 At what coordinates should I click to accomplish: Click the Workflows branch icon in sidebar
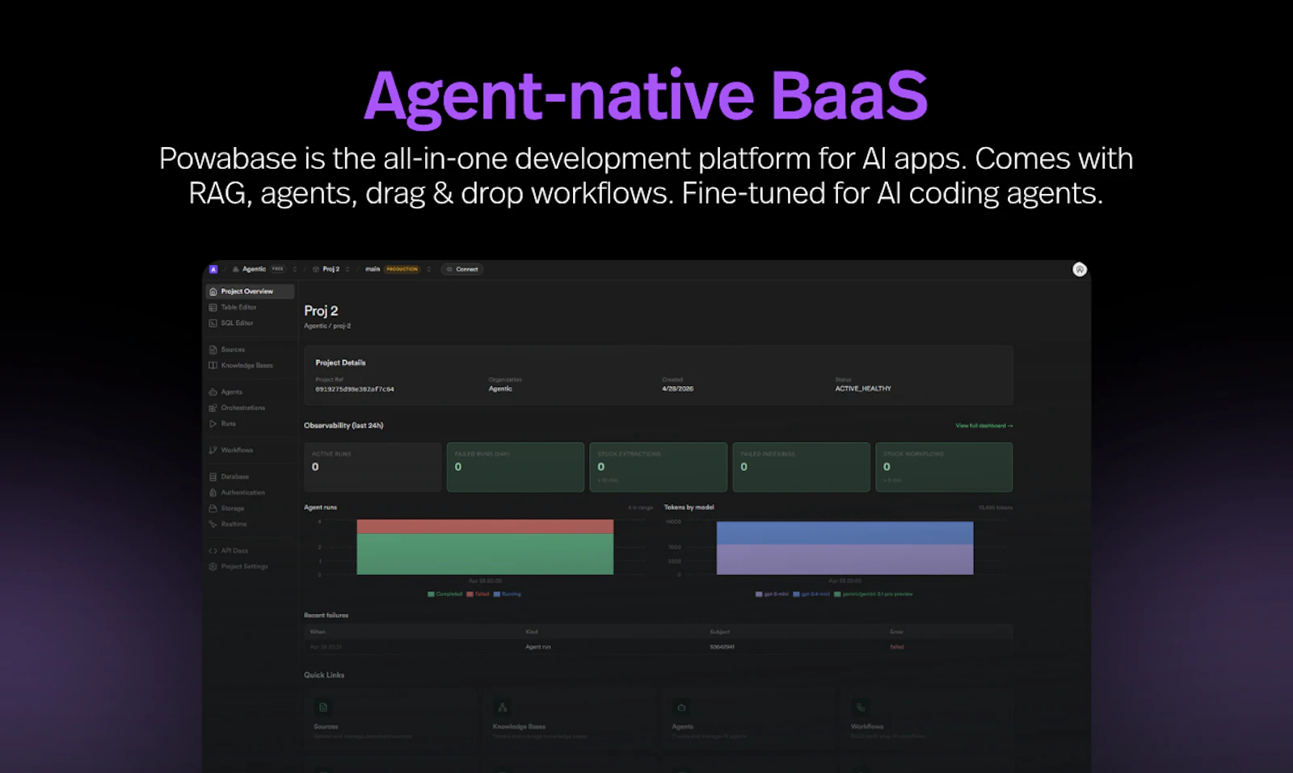[213, 451]
